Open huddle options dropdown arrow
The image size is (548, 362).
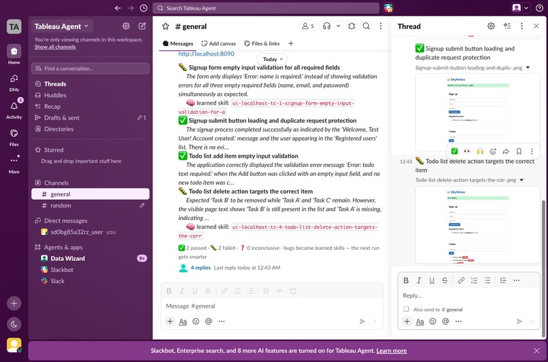339,26
